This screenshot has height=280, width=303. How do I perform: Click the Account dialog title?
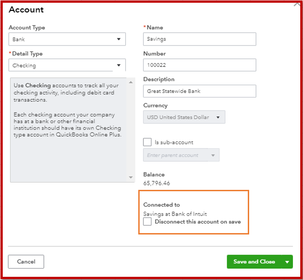point(26,10)
